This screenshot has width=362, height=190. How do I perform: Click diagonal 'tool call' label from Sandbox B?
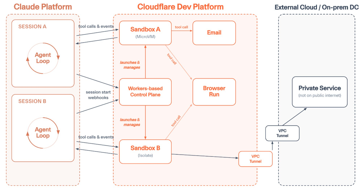coord(176,121)
